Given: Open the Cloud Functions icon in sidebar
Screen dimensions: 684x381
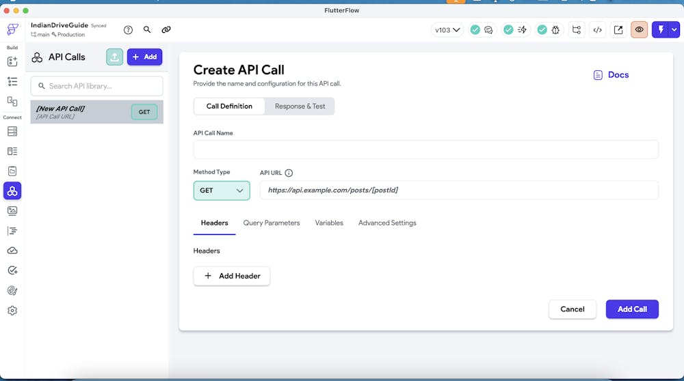Looking at the screenshot, I should pos(12,251).
